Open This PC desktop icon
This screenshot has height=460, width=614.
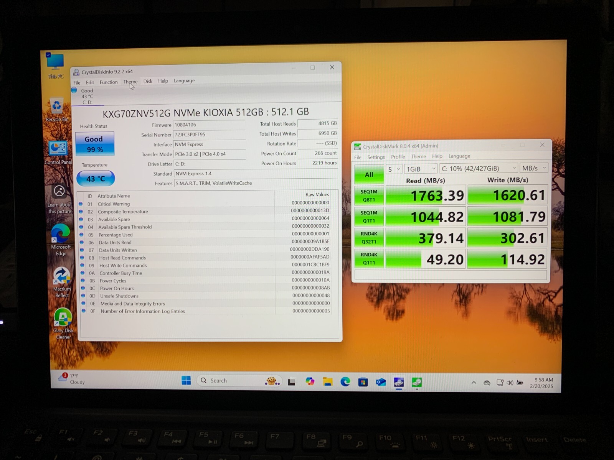click(x=56, y=66)
